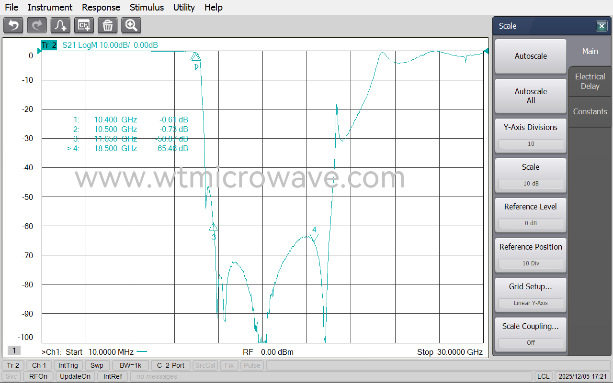Toggle the IntTrig trigger indicator
The image size is (613, 383).
tap(68, 365)
